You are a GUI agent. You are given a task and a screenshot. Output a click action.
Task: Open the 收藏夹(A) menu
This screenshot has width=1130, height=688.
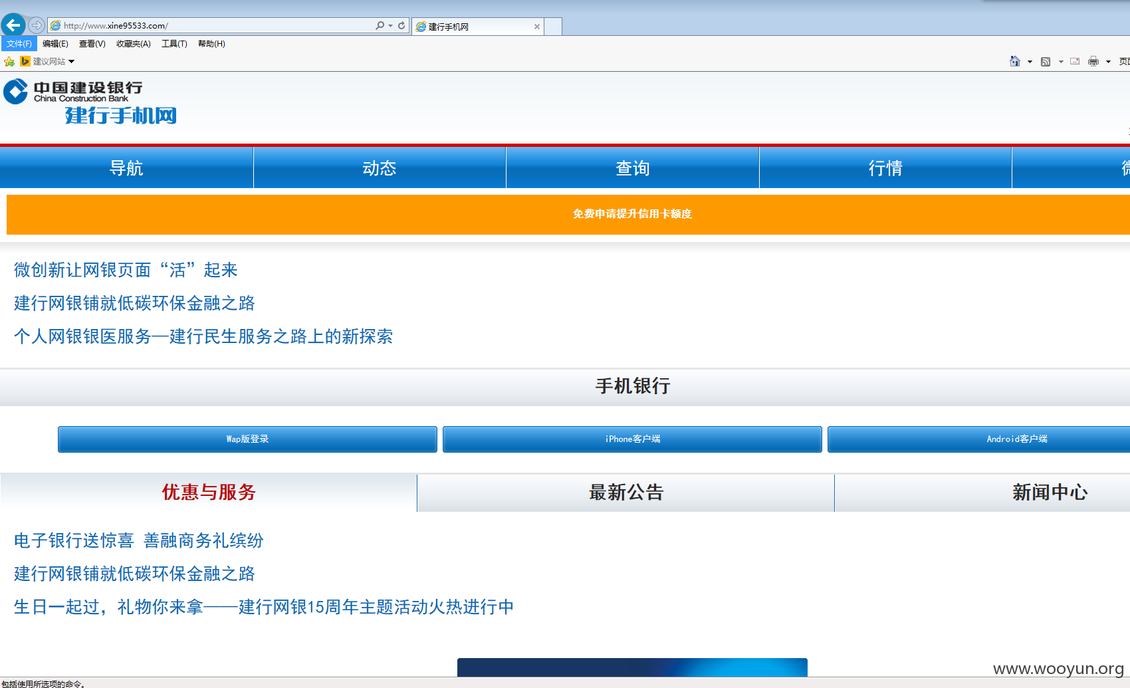click(x=134, y=44)
